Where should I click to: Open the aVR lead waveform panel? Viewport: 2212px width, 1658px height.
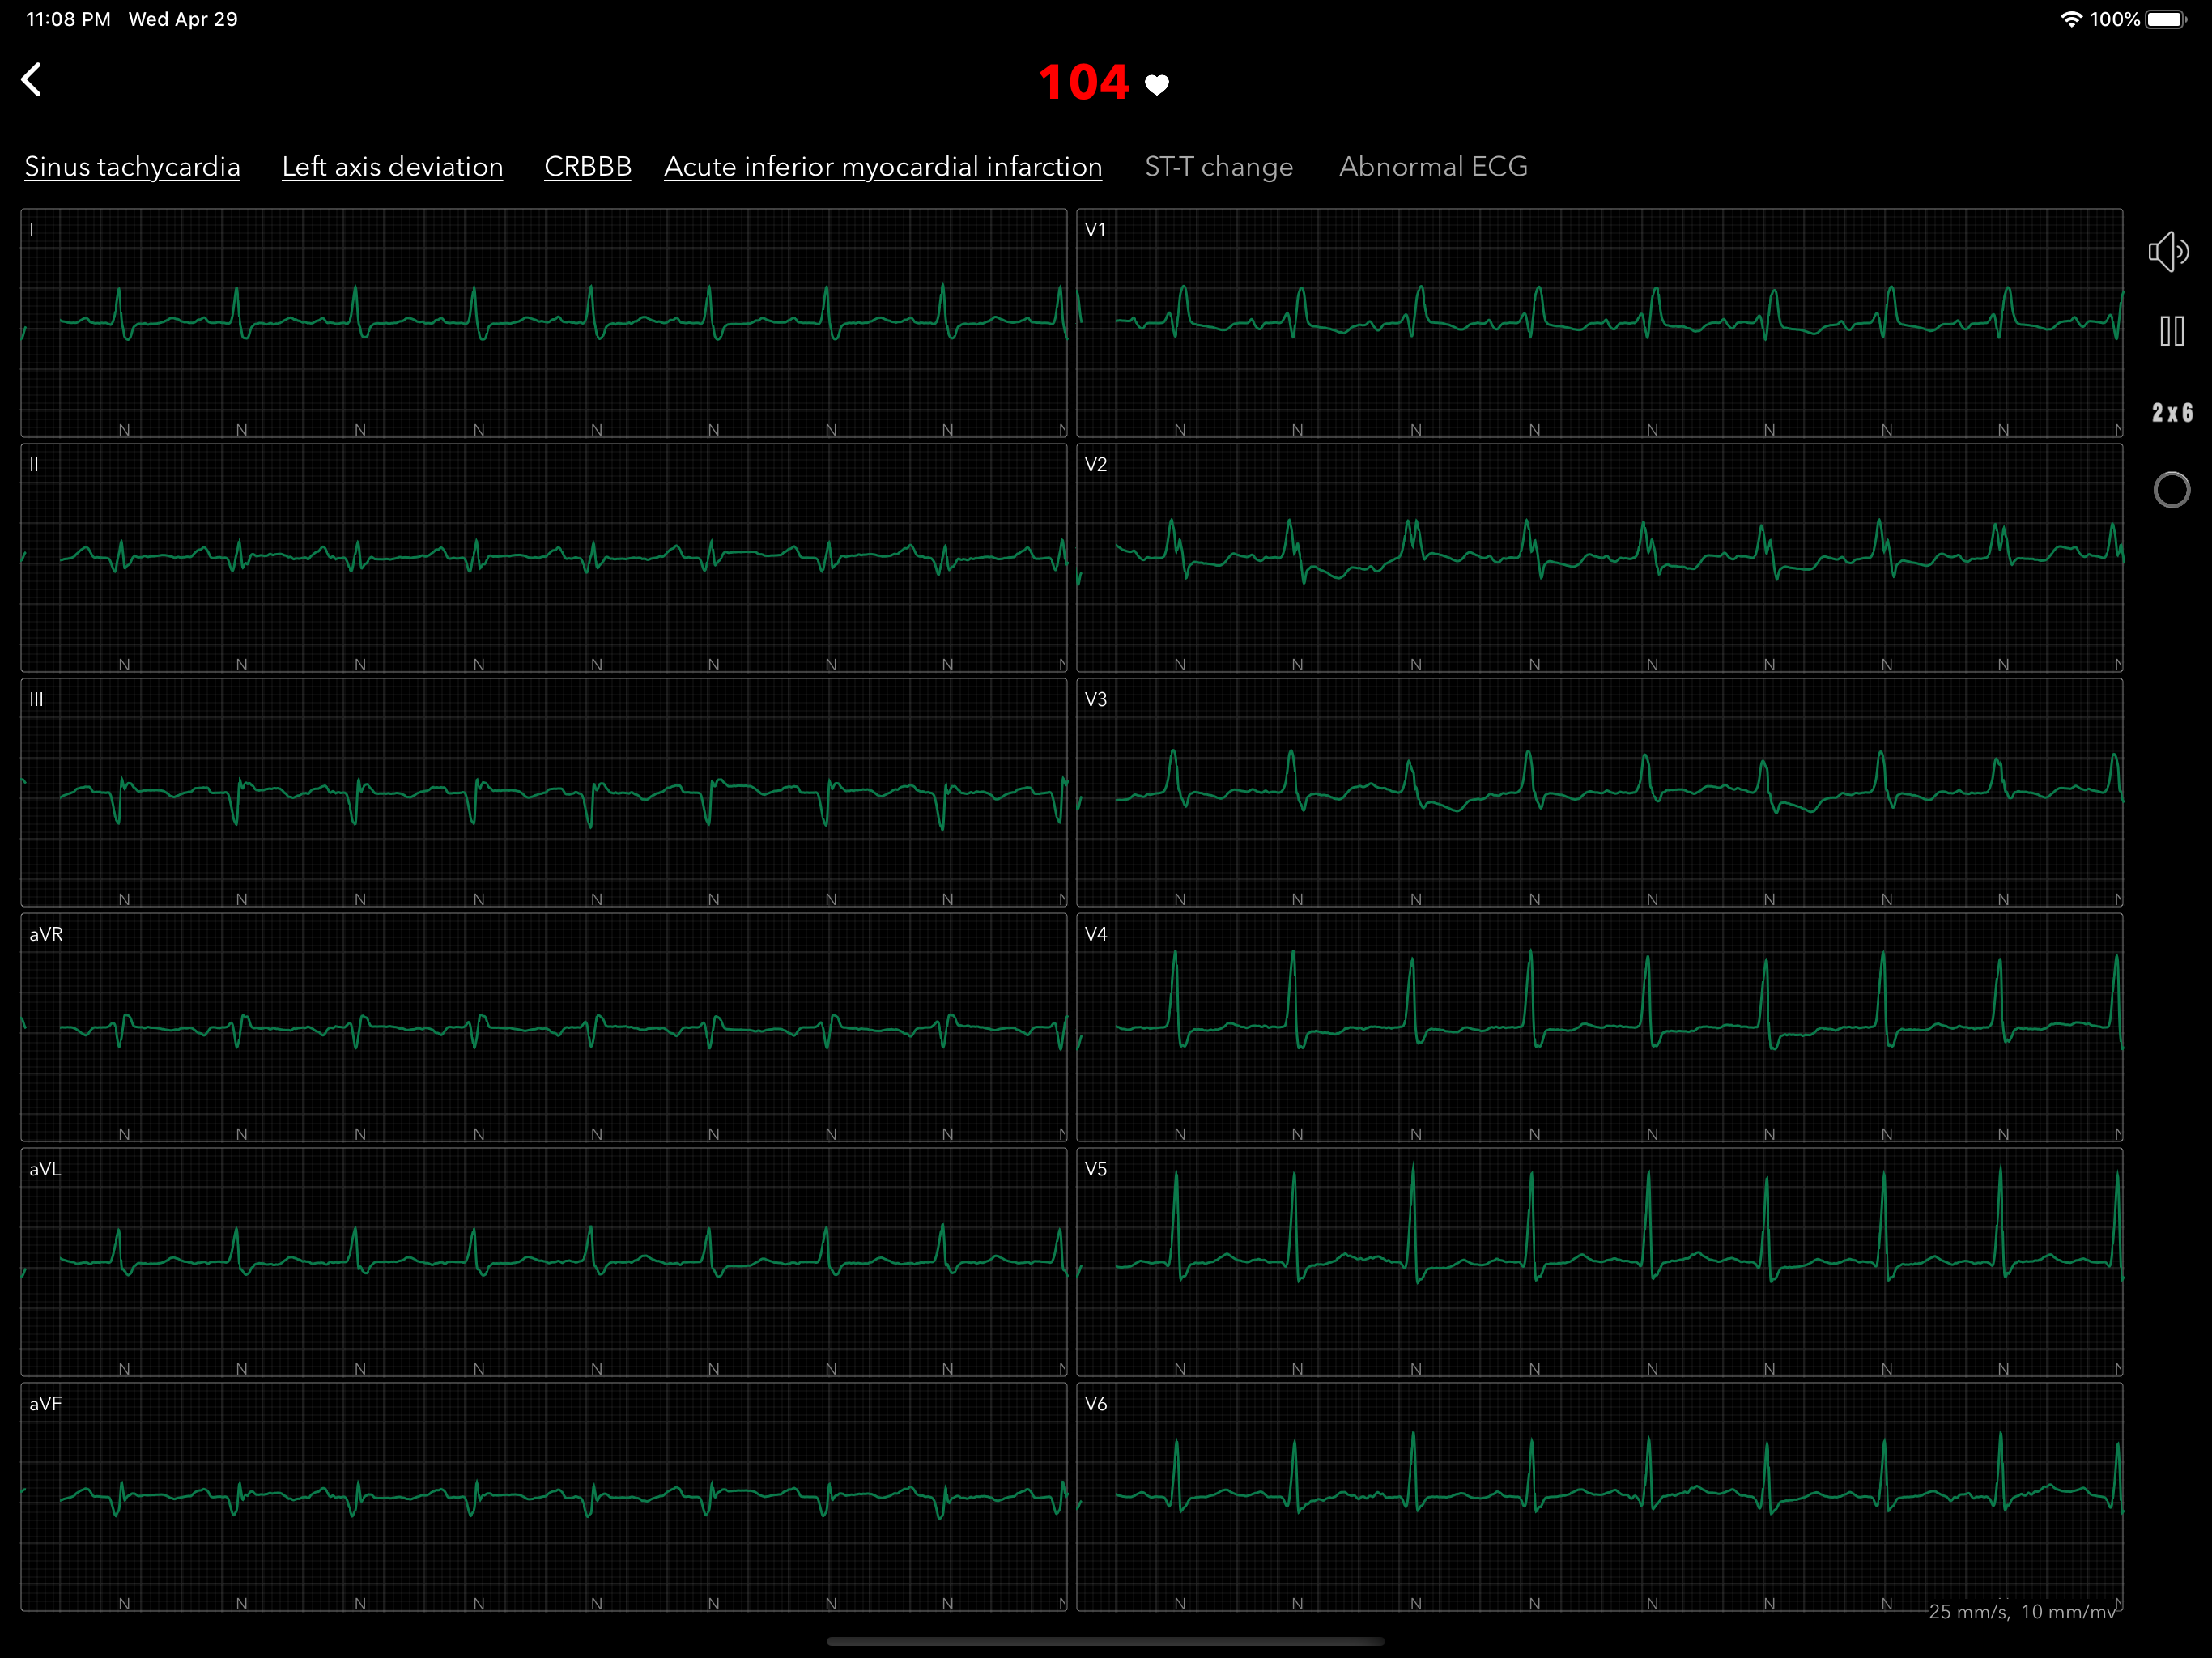tap(544, 1027)
